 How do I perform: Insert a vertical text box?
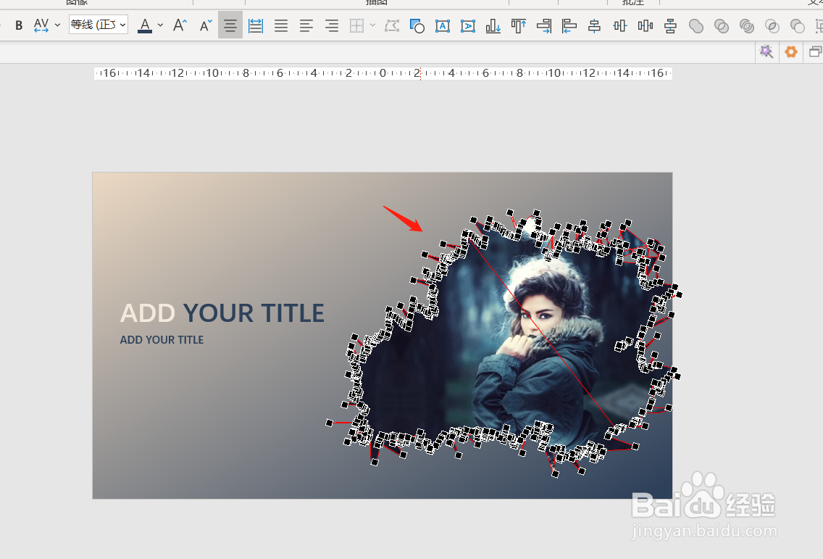(468, 25)
